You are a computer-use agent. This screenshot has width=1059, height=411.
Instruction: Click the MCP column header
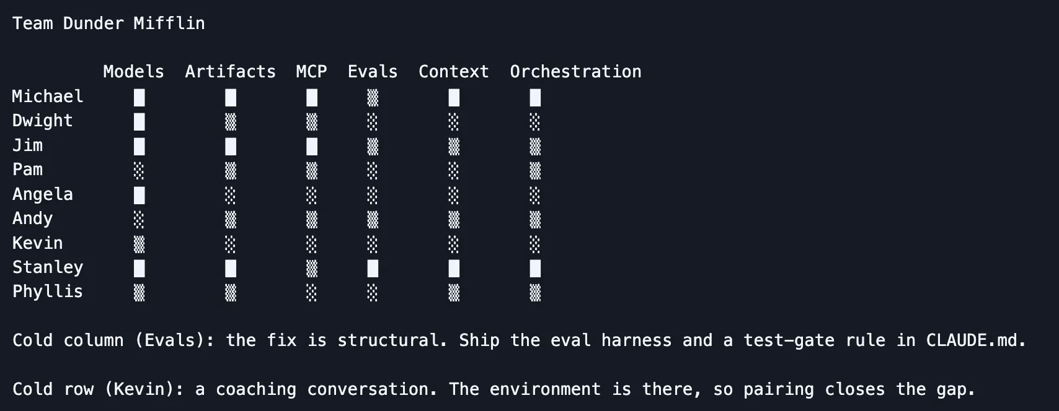tap(311, 72)
